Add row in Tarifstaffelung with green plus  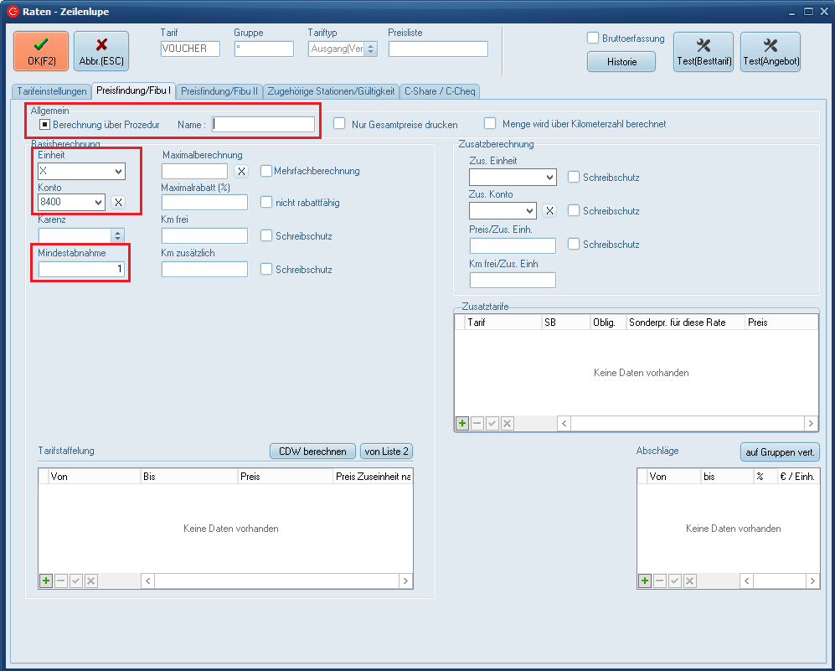(x=46, y=581)
